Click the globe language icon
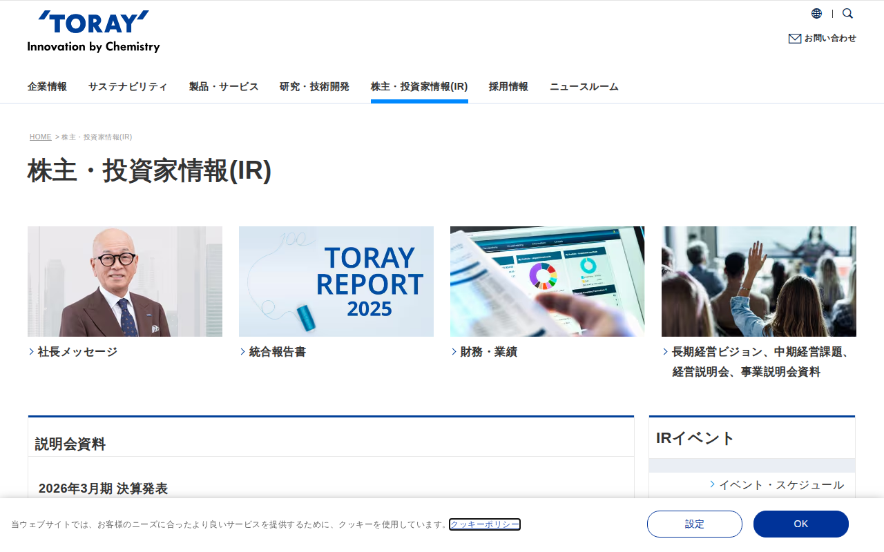Viewport: 884px width, 552px height. (816, 14)
